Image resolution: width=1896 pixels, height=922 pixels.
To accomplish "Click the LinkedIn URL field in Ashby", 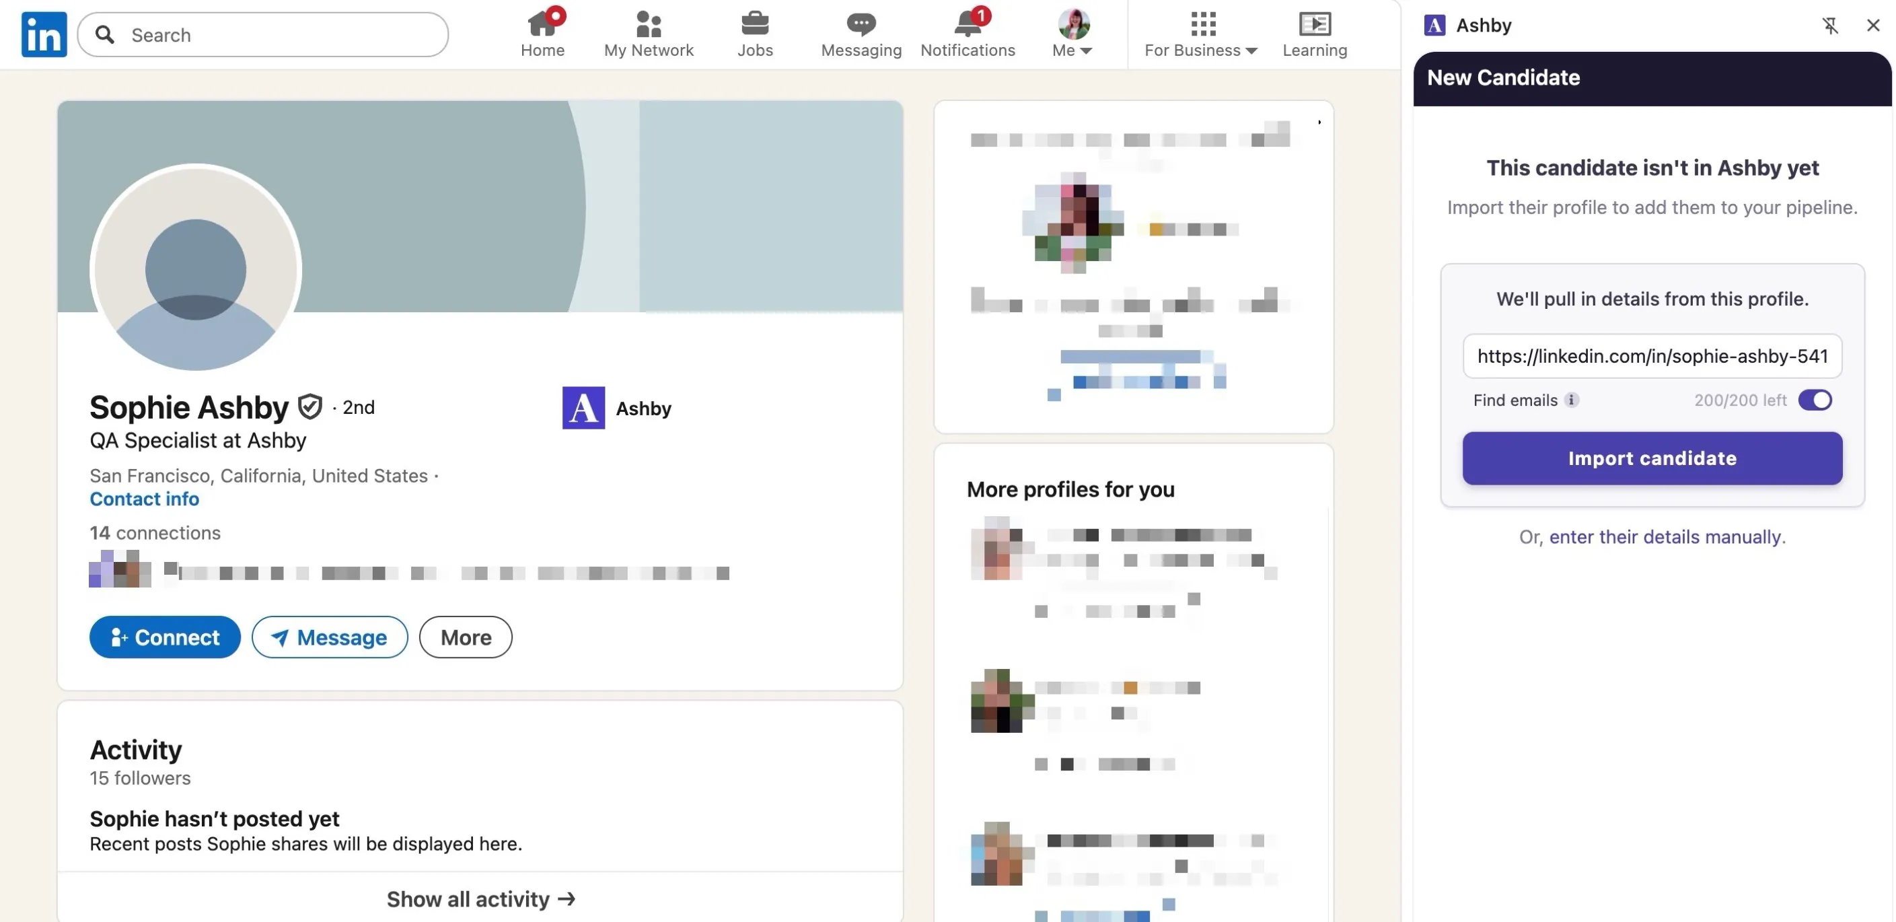I will point(1652,357).
